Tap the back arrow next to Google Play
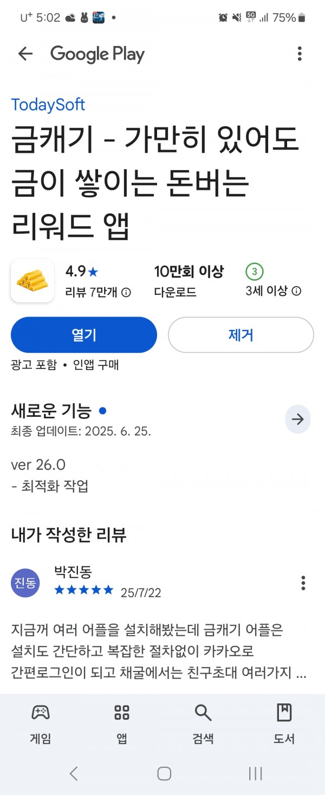Screen dimensions: 325x795 click(25, 54)
